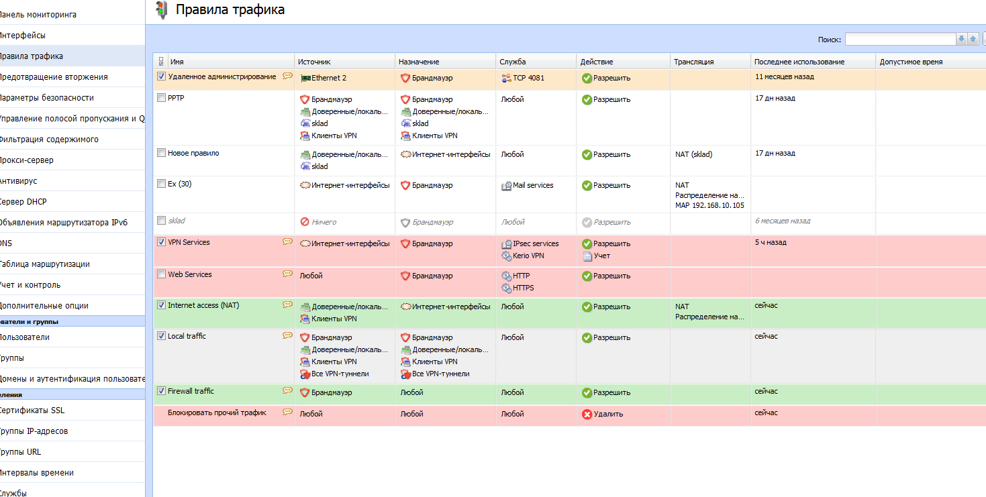Click the HTTPS service gear icon

507,288
